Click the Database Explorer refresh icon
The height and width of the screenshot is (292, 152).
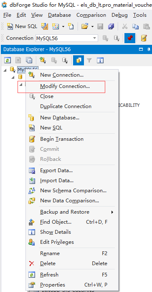click(8, 60)
